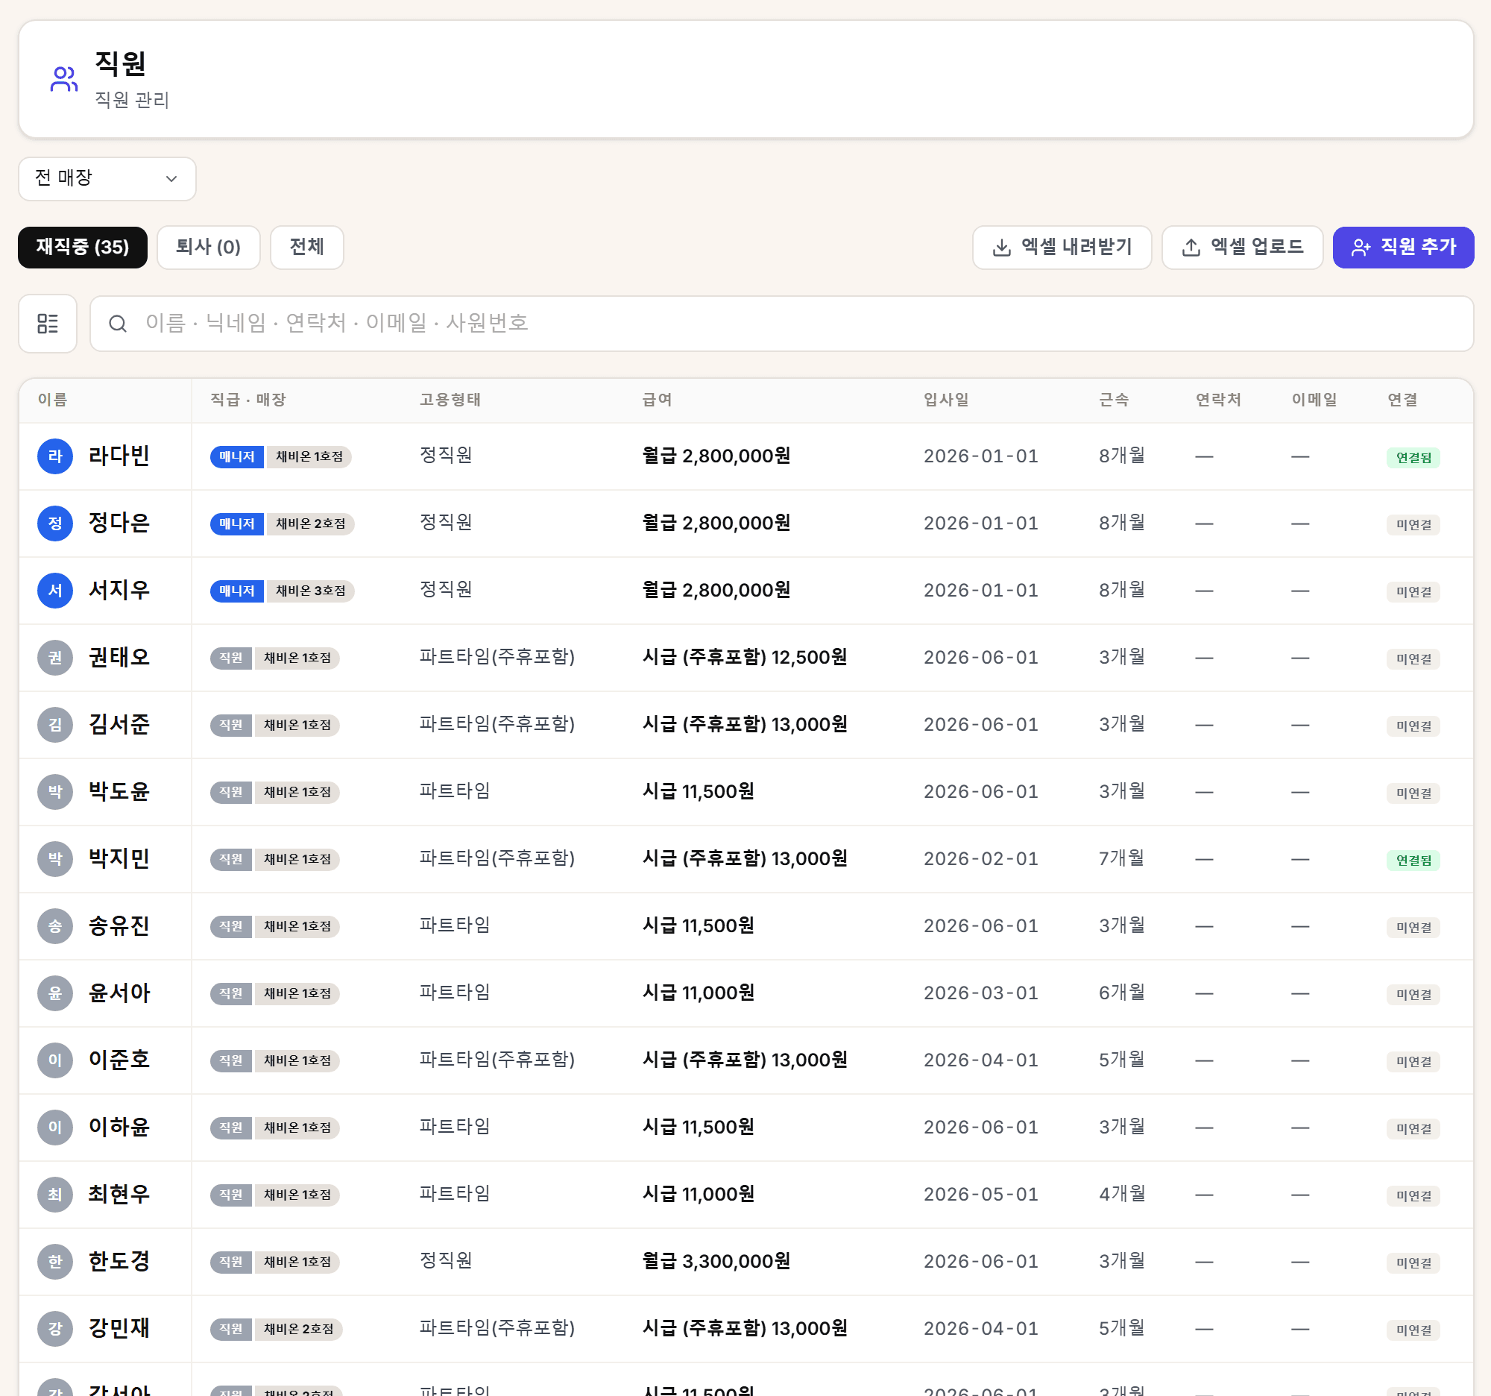
Task: Open the 전 매장 store dropdown
Action: (107, 178)
